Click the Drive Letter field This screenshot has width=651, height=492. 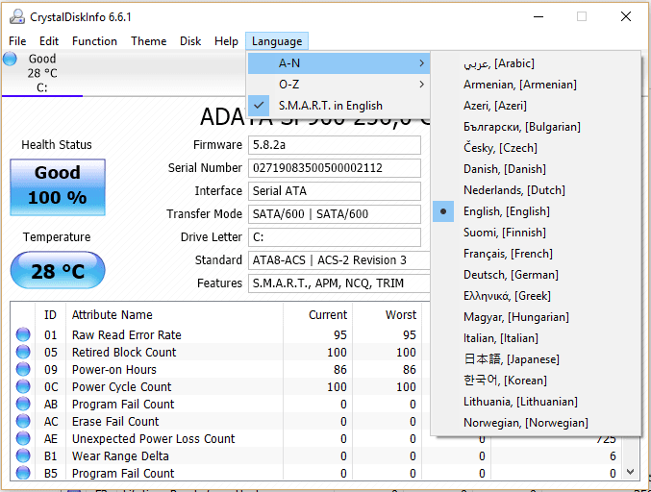coord(335,237)
